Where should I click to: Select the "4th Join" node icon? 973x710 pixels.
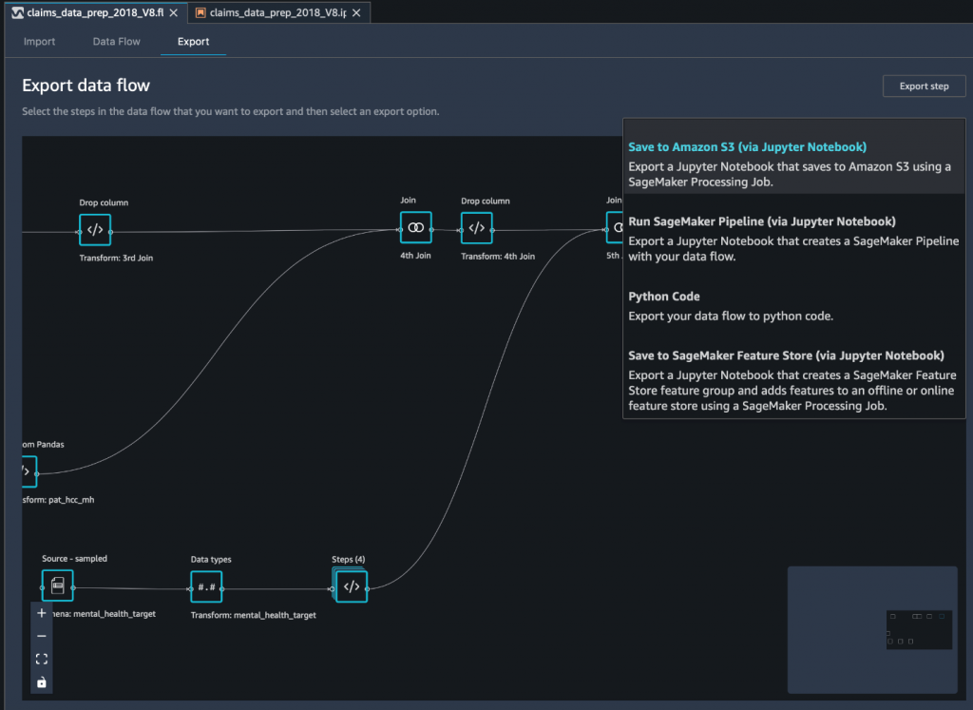(415, 227)
